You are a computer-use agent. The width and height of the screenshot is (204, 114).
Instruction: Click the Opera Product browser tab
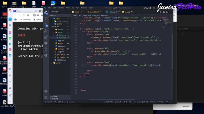click(25, 11)
